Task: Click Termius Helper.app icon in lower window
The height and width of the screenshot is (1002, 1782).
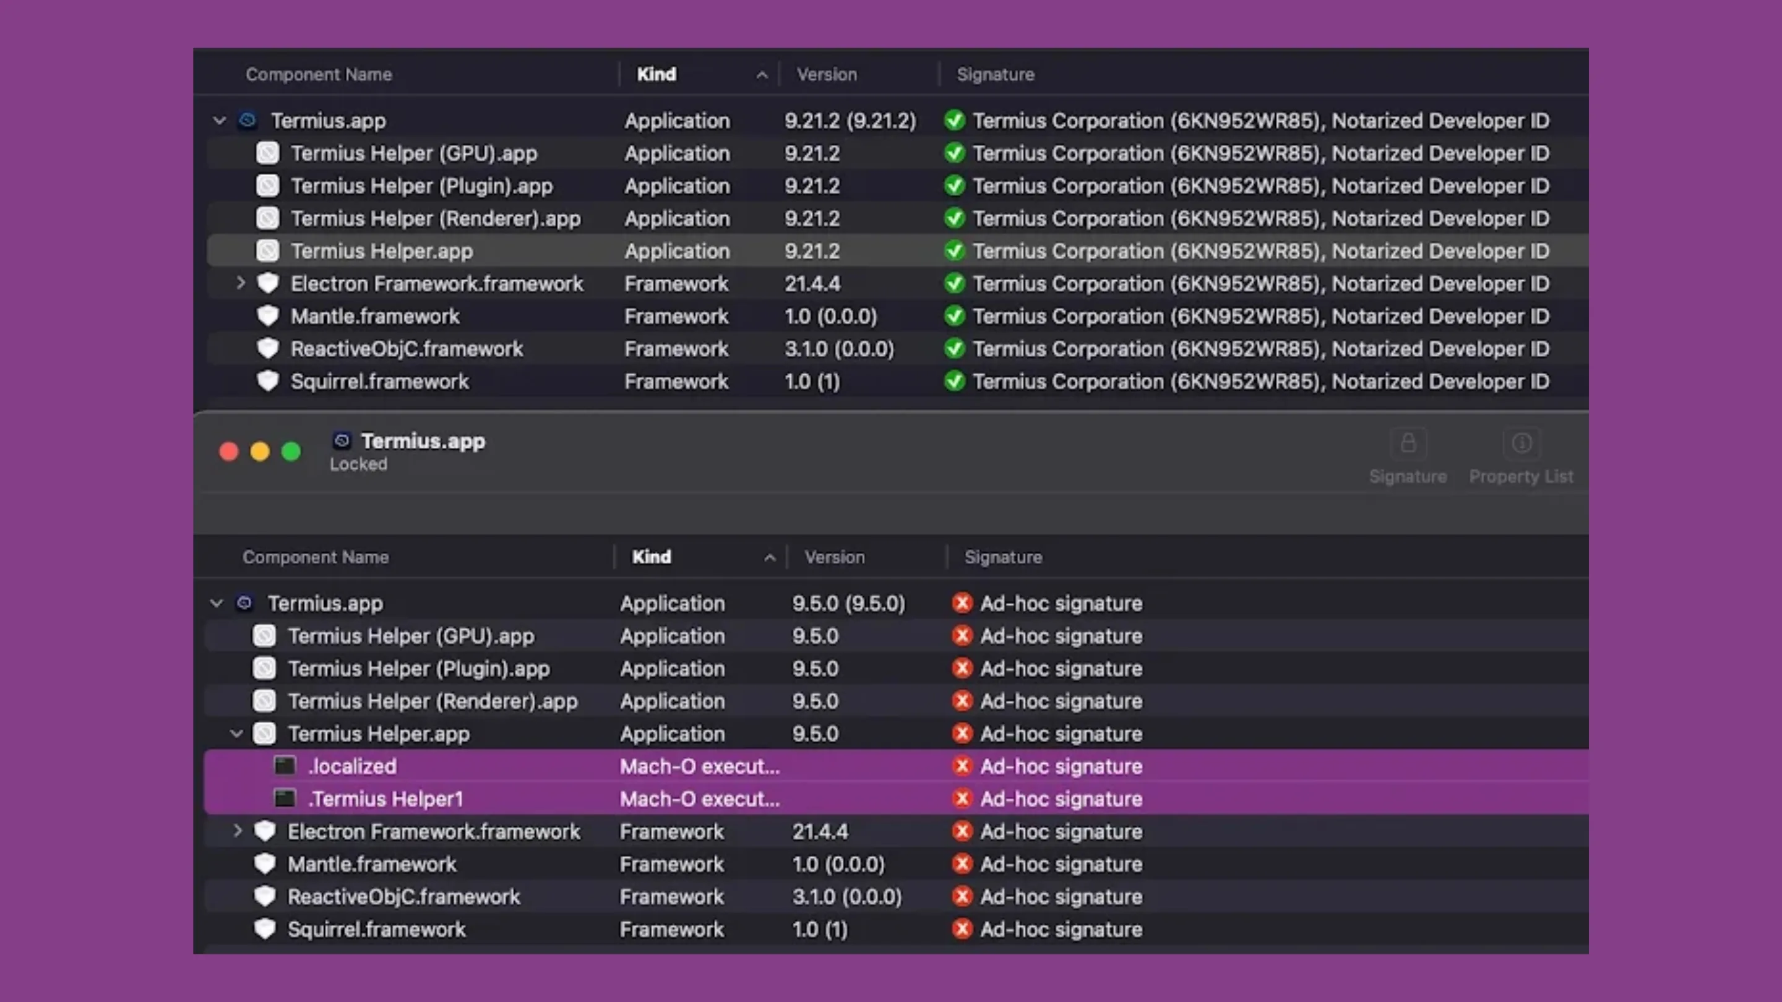Action: coord(264,733)
